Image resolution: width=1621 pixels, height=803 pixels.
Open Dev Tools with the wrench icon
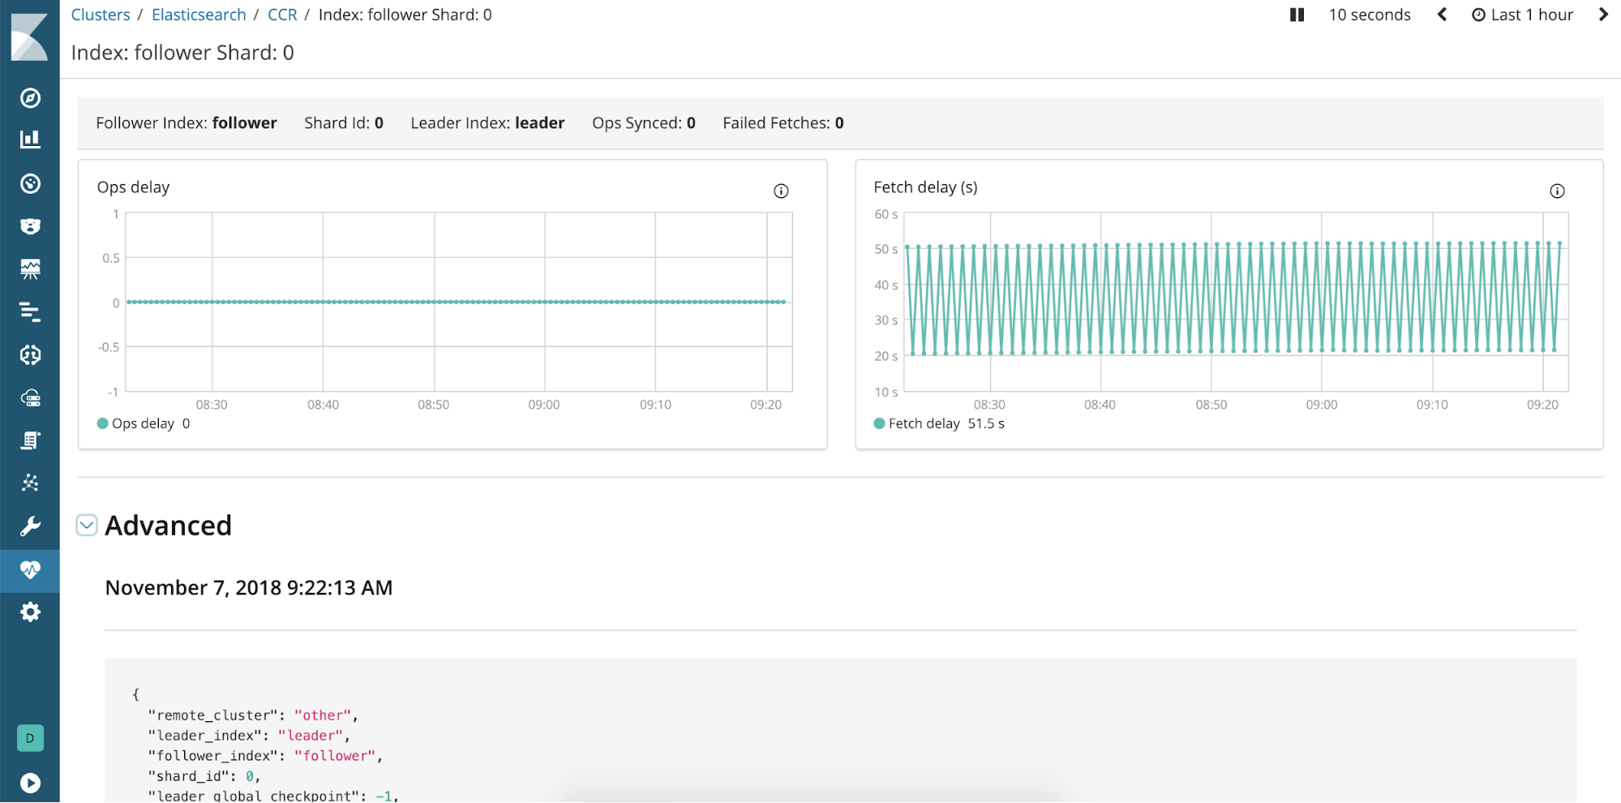[x=30, y=526]
